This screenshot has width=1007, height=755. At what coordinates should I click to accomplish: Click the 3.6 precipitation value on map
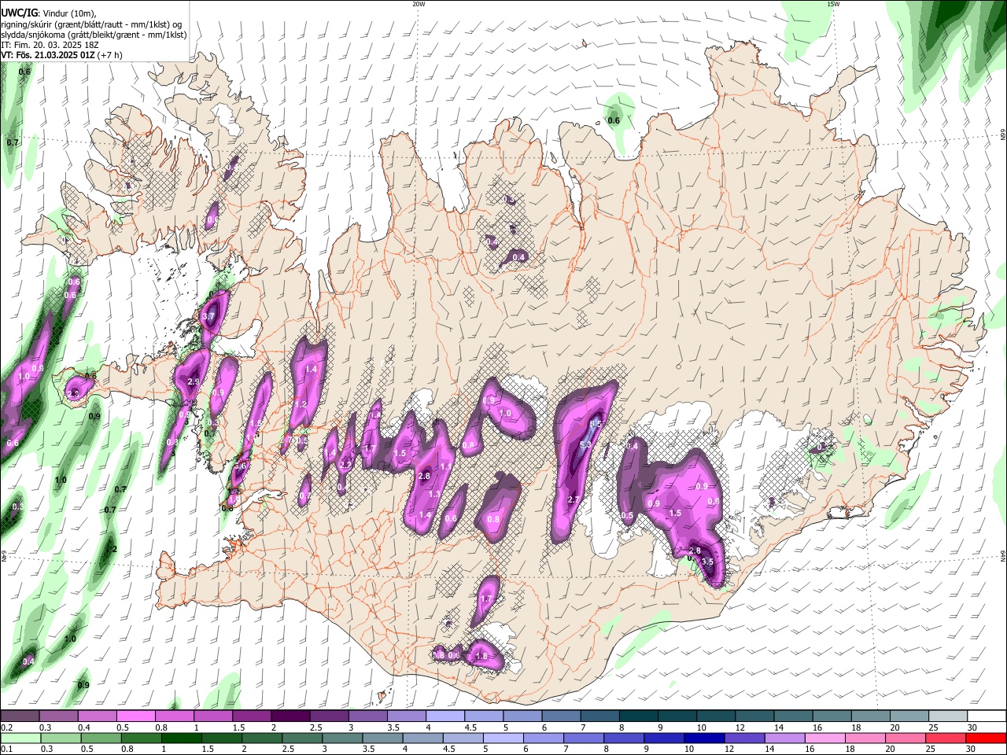241,466
